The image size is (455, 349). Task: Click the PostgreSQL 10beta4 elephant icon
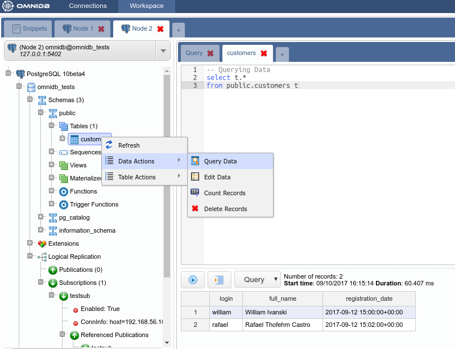coord(20,74)
